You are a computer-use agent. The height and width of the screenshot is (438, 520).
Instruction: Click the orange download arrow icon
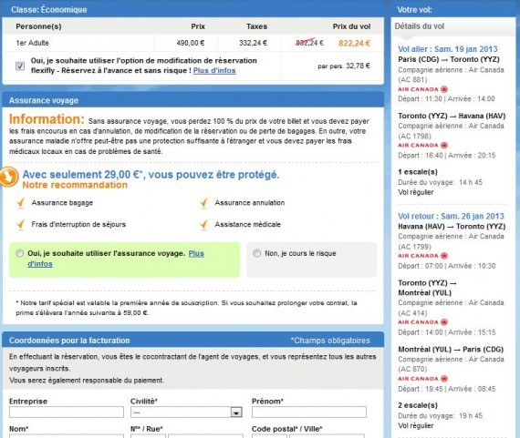[8, 177]
